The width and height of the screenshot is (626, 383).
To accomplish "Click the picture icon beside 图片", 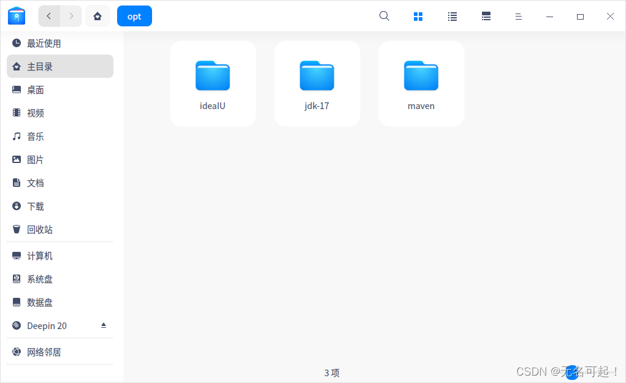I will click(17, 159).
